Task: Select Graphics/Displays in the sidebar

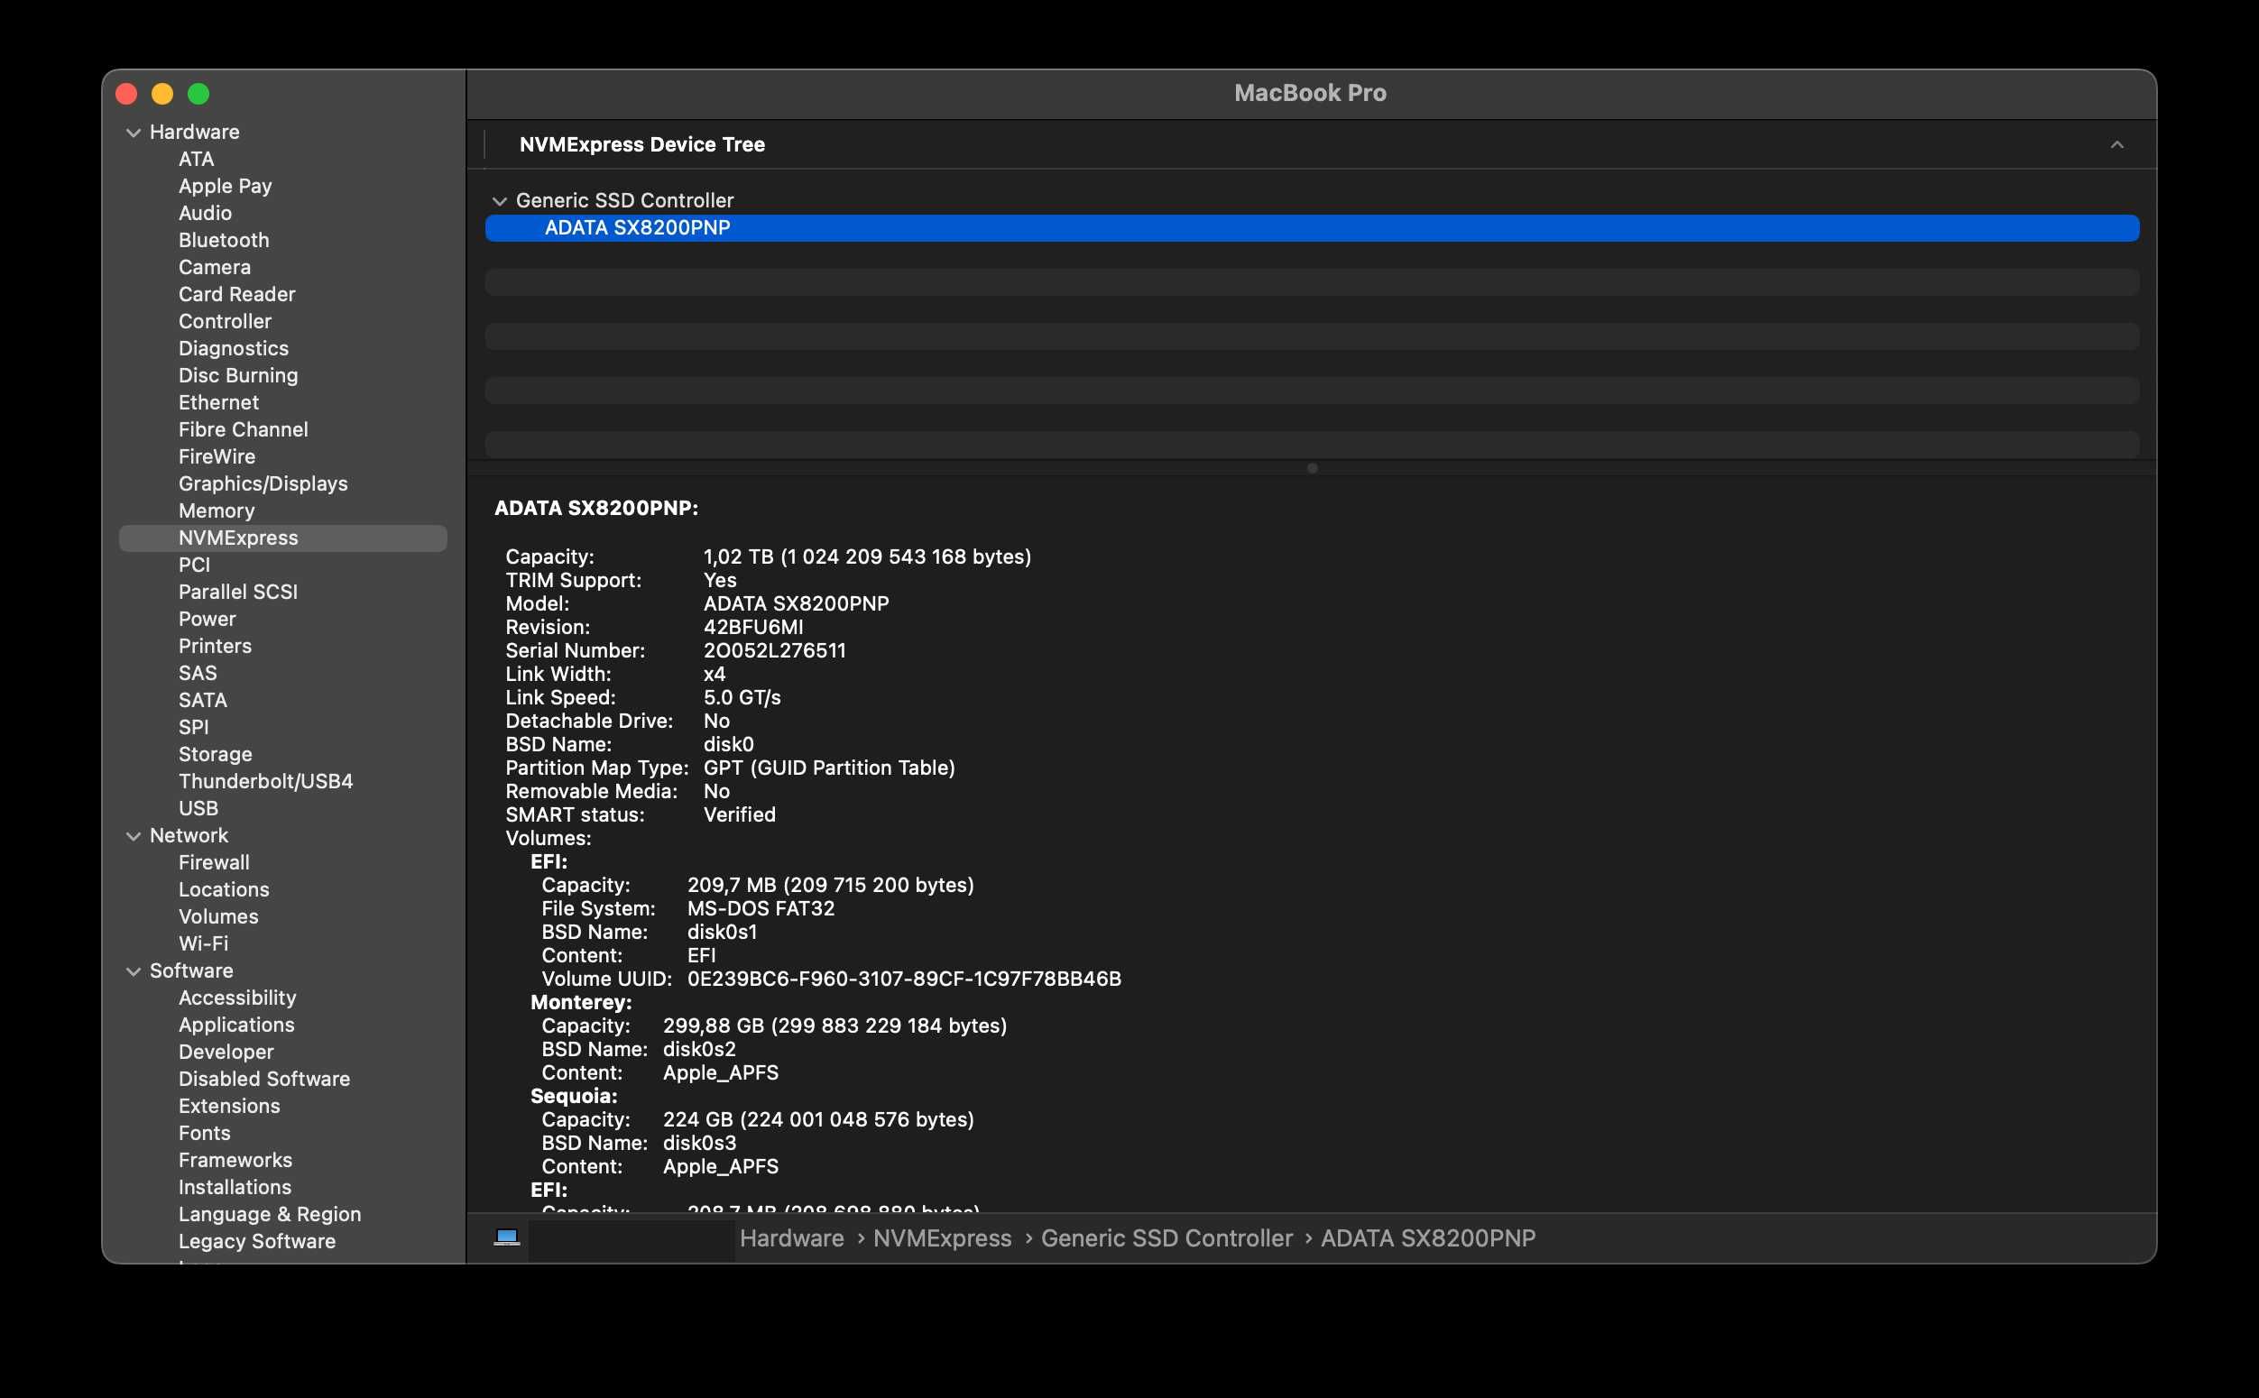Action: (x=263, y=483)
